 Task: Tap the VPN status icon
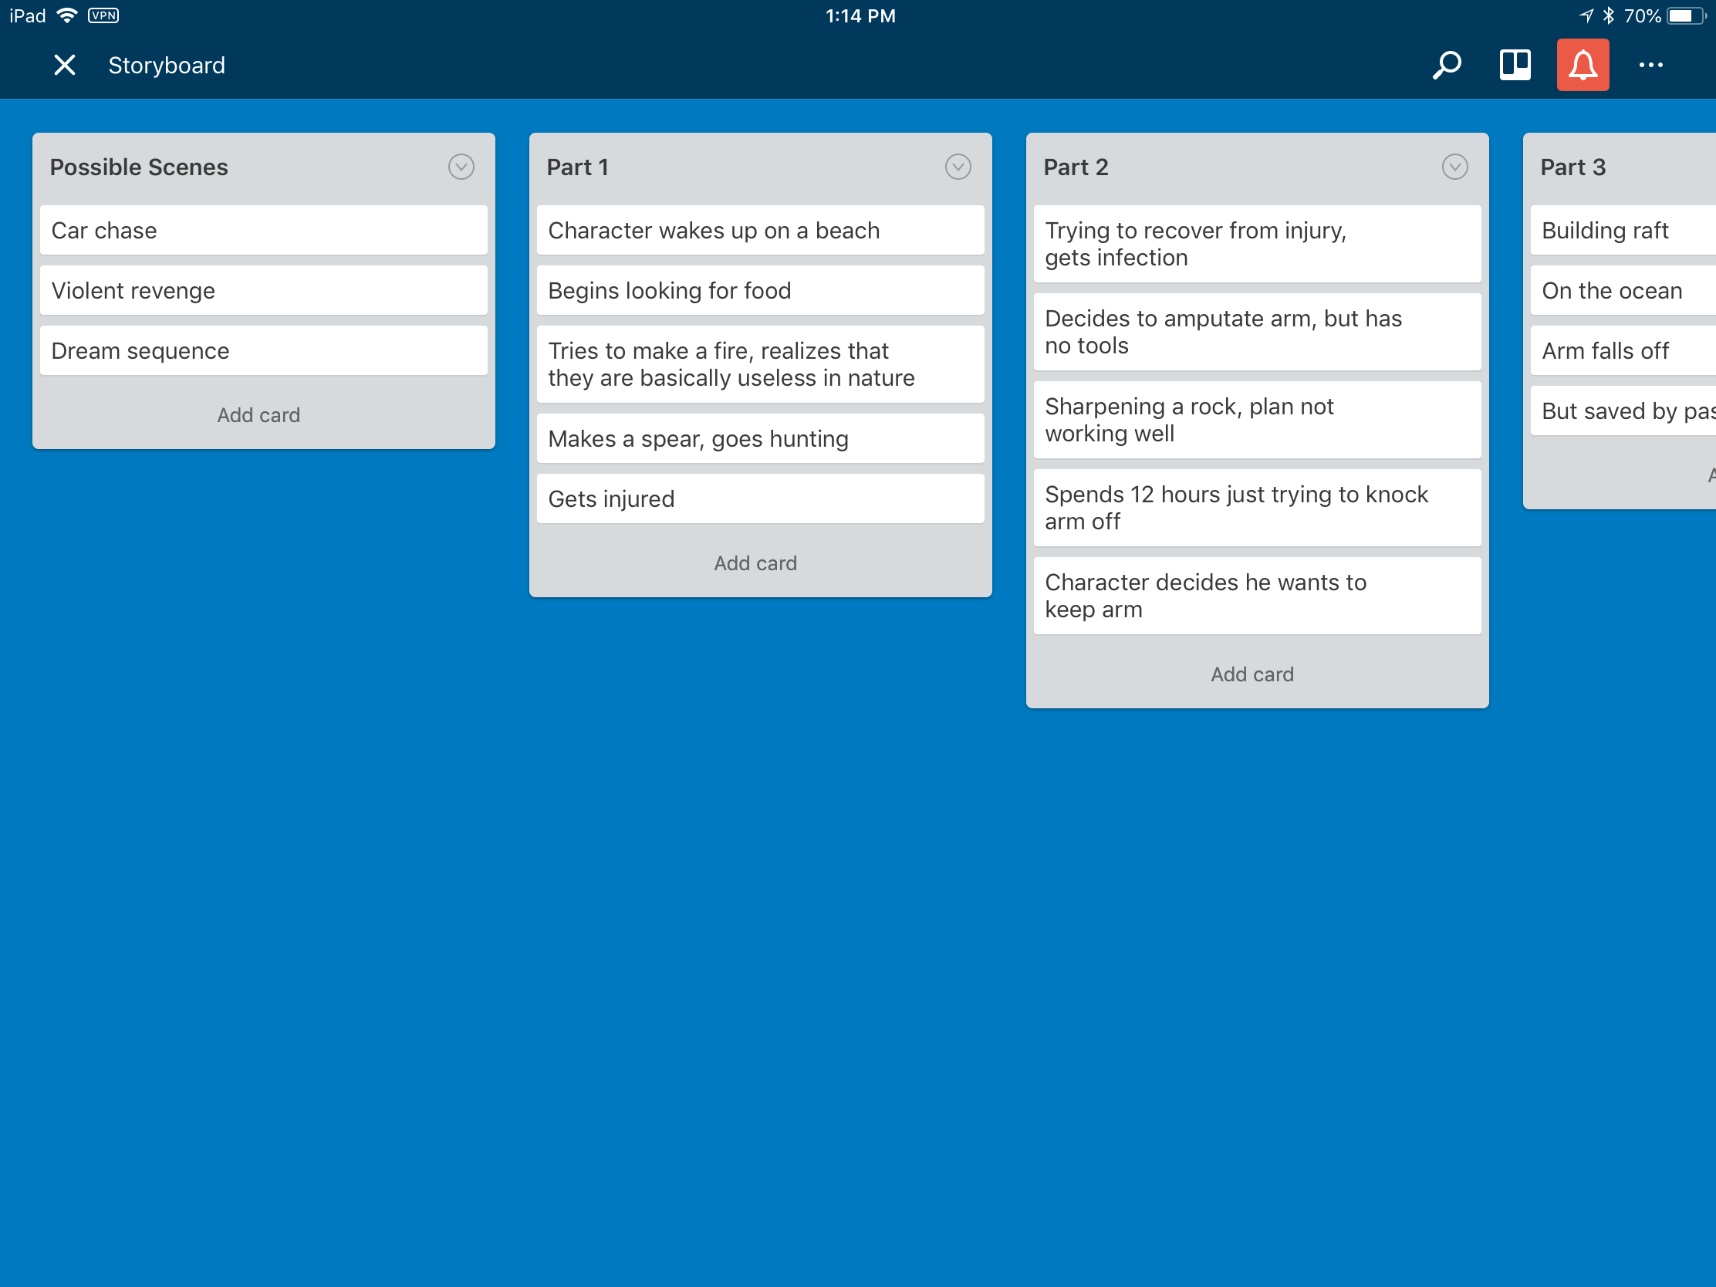103,15
